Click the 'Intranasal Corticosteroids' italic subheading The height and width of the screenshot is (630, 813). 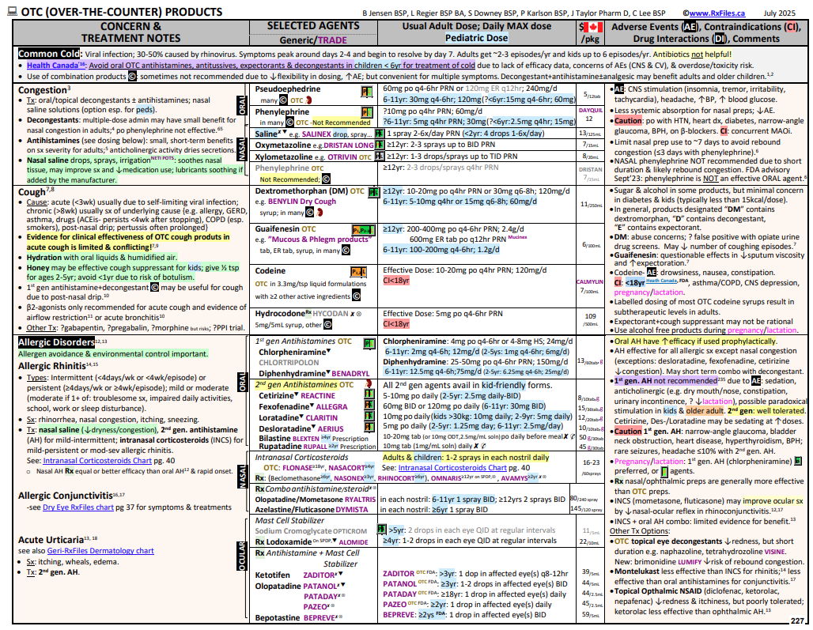301,458
